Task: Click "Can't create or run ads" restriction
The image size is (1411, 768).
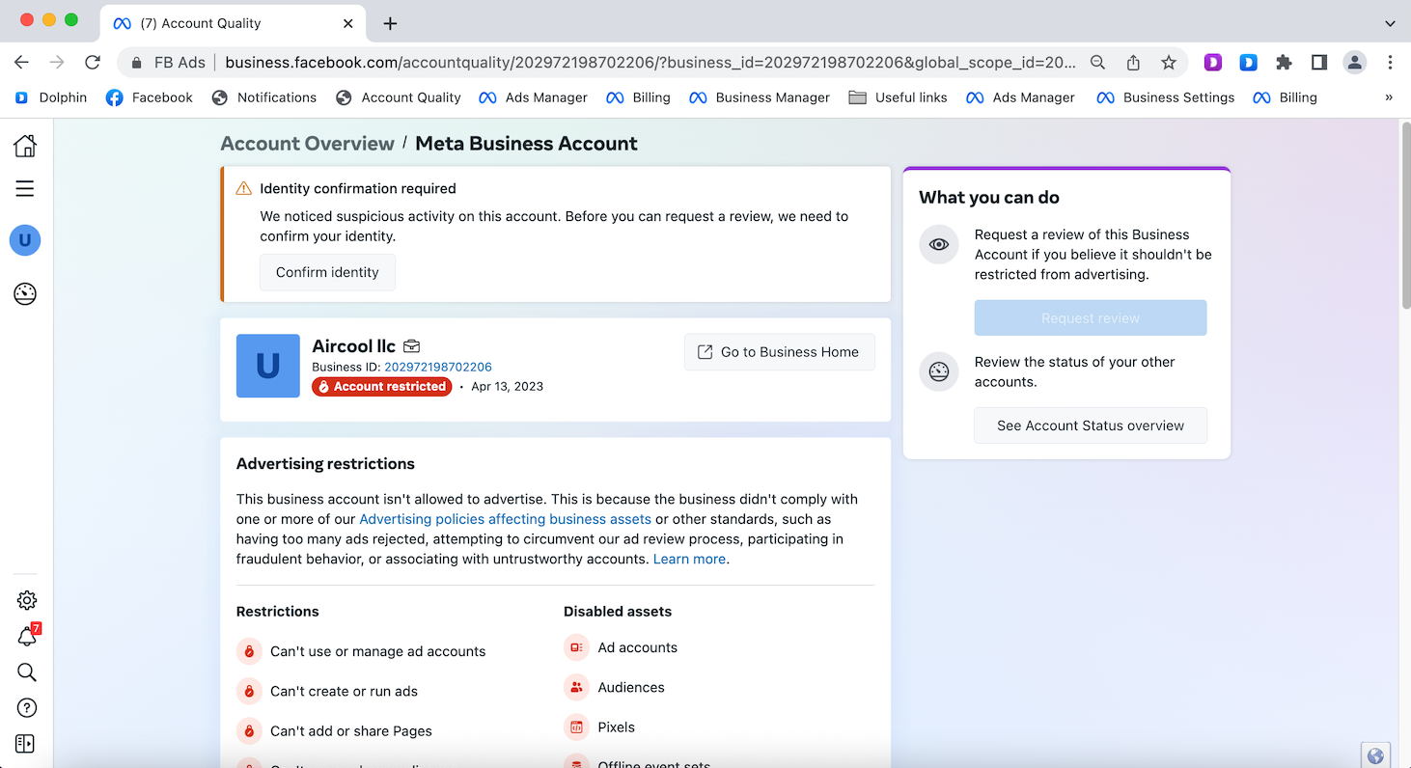Action: (x=344, y=691)
